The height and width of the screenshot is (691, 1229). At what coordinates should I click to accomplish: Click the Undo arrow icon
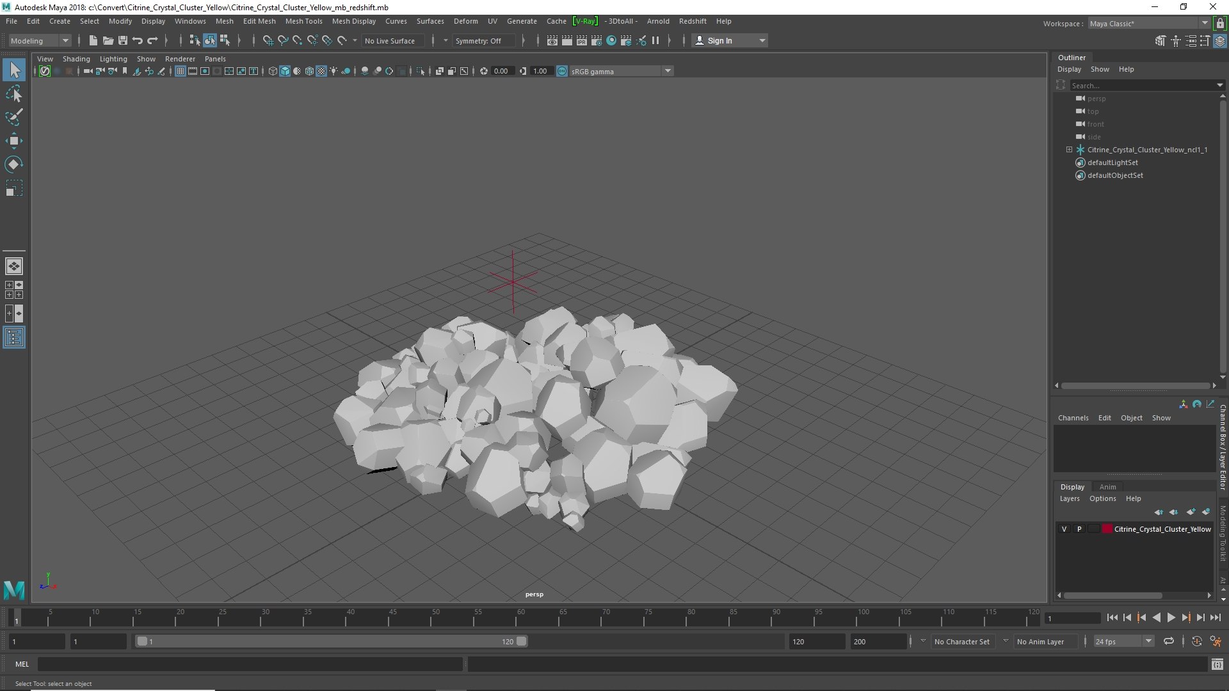point(138,40)
